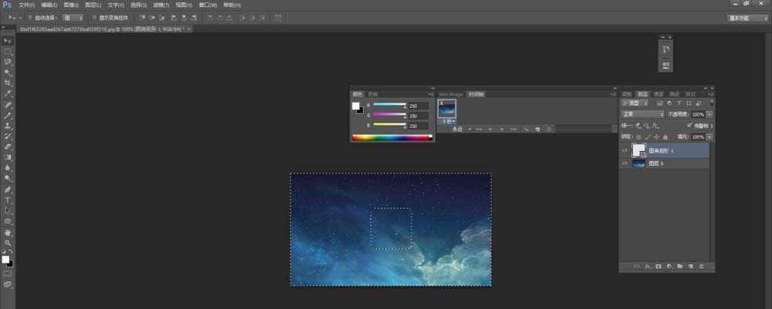Hide the 圆角矩形 1 layer
772x309 pixels.
(625, 151)
